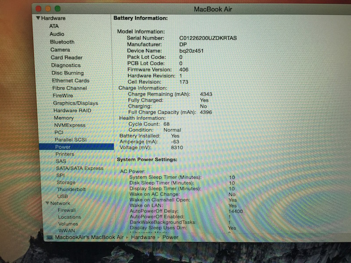351x263 pixels.
Task: Click MacbookAir's MacBook Air in path bar
Action: [x=89, y=237]
